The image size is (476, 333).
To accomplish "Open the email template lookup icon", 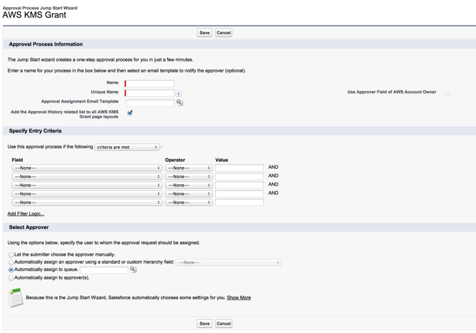I will click(179, 103).
